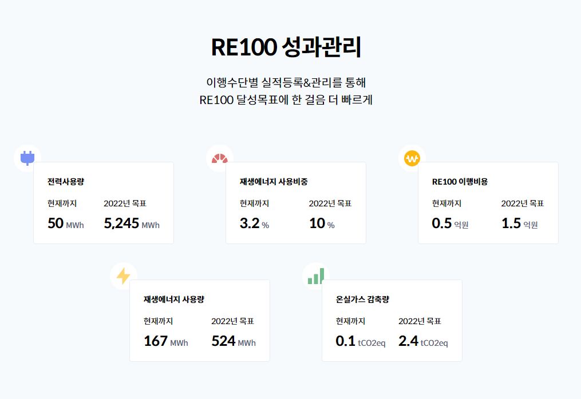Screen dimensions: 581x399
Task: Click the green bar chart icon
Action: (x=316, y=276)
